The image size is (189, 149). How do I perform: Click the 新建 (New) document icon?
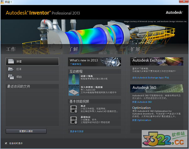click(11, 61)
